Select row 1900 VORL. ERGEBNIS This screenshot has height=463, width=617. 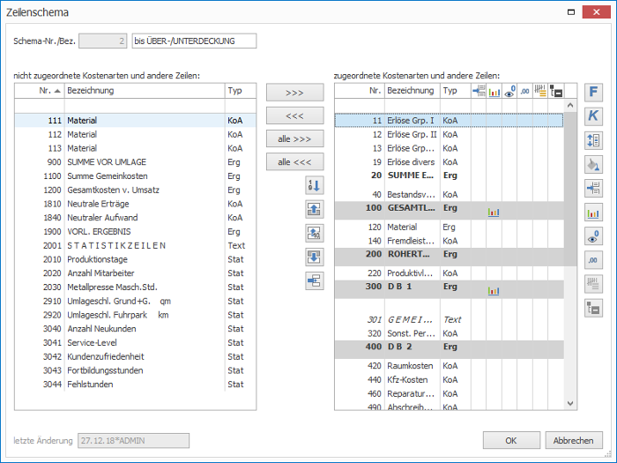pyautogui.click(x=136, y=231)
